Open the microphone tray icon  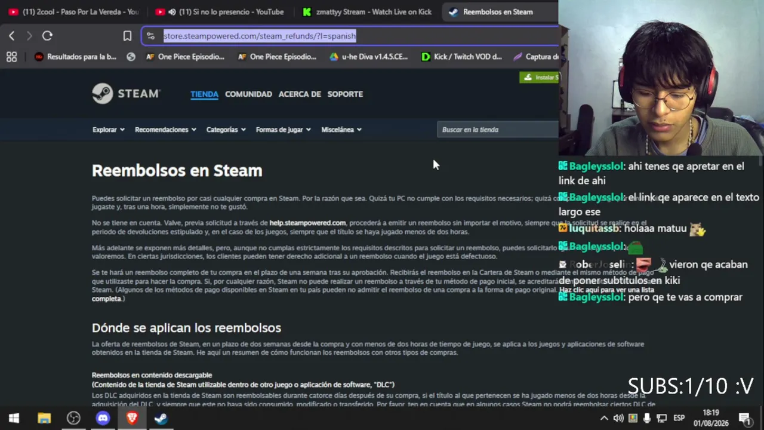pyautogui.click(x=647, y=418)
